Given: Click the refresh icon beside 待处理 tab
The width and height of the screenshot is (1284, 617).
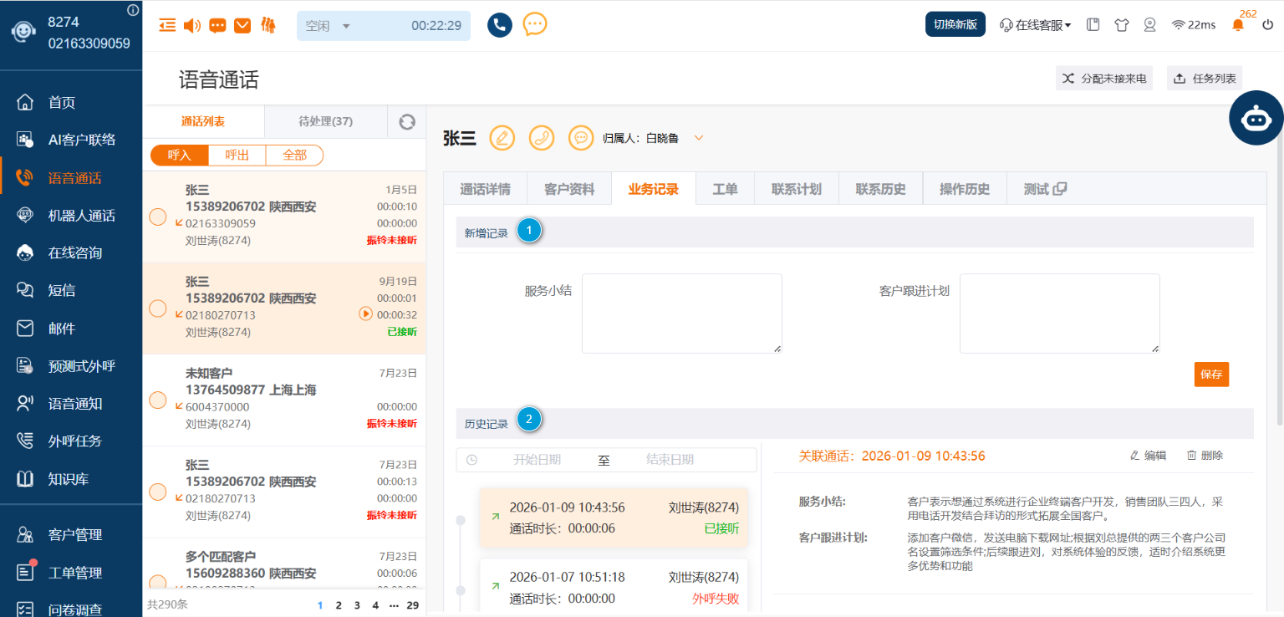Looking at the screenshot, I should [407, 122].
